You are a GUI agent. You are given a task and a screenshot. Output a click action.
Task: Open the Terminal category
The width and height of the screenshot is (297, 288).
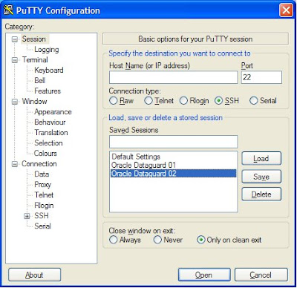[35, 59]
